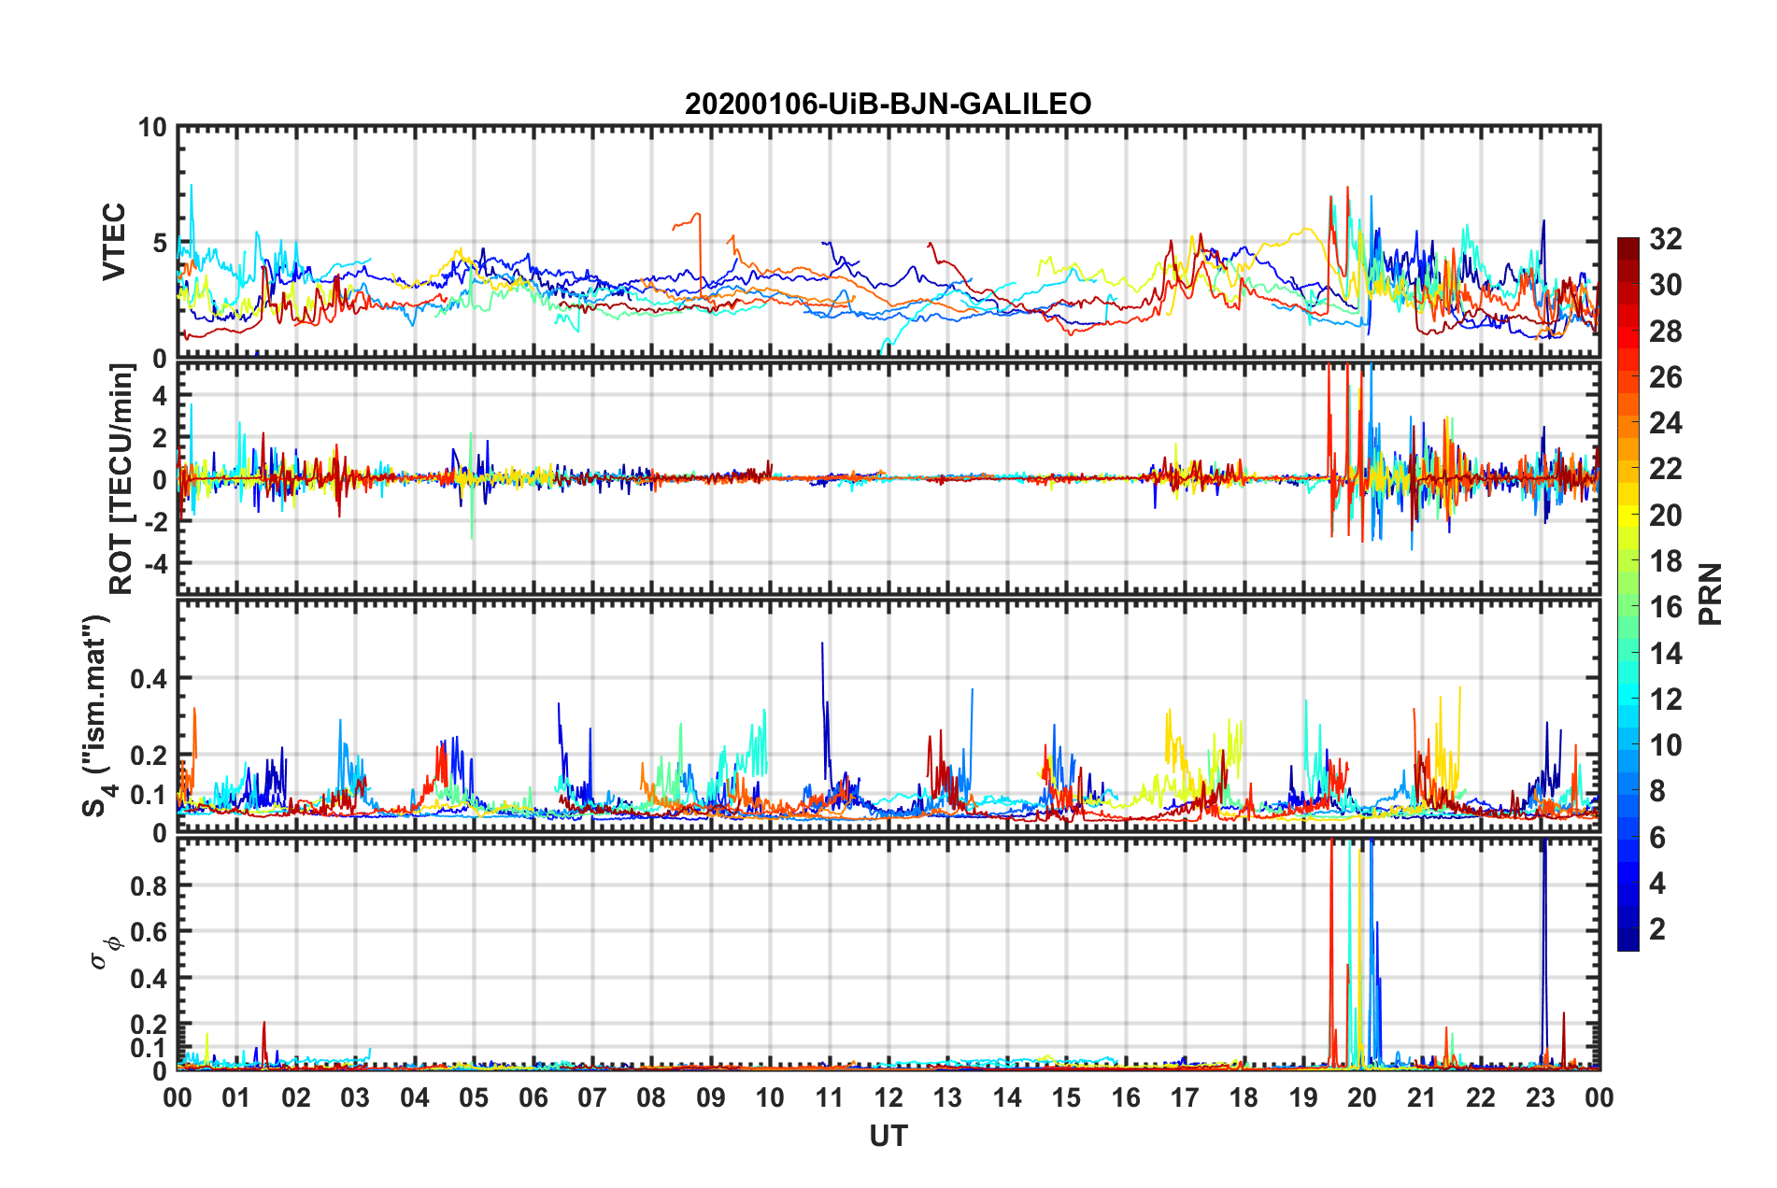This screenshot has height=1188, width=1777.
Task: Click the ROT [TECU/min] axis label
Action: 121,479
